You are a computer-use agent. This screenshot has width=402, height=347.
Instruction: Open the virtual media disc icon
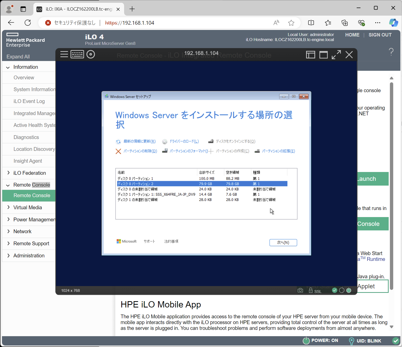pos(91,54)
